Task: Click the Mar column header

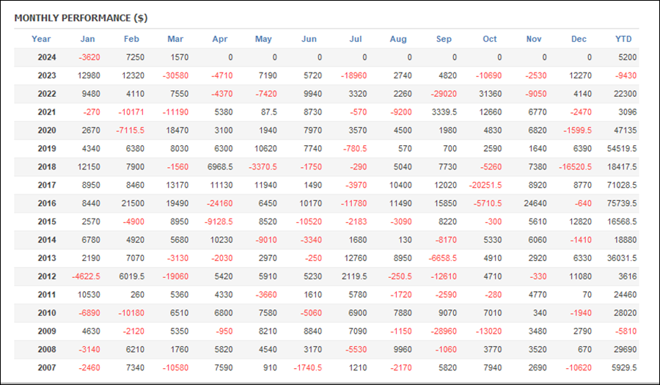Action: tap(175, 39)
